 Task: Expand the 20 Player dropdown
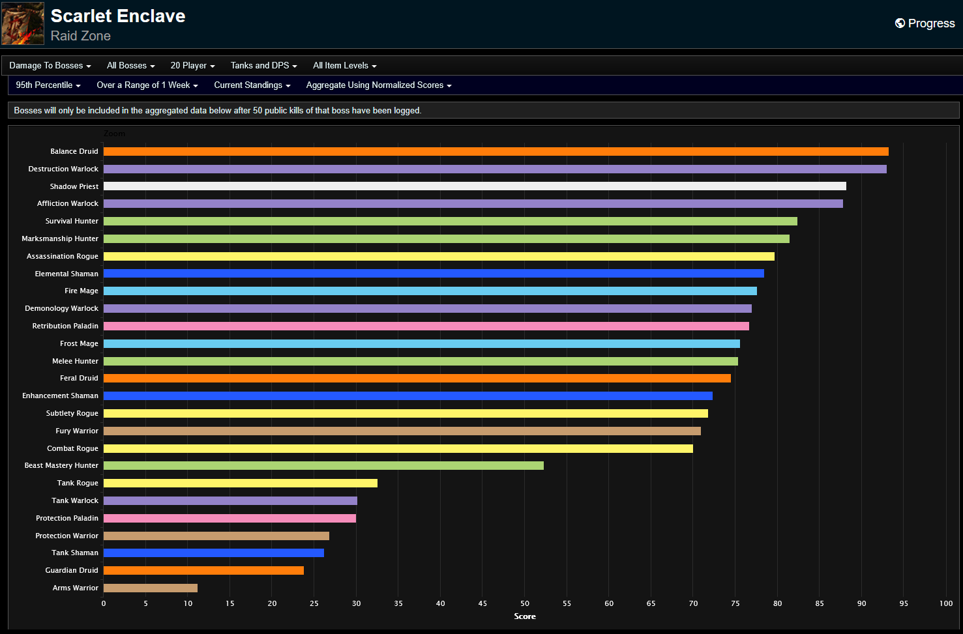192,66
